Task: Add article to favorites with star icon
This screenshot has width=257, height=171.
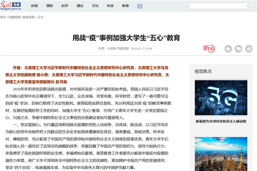Action: (228, 48)
